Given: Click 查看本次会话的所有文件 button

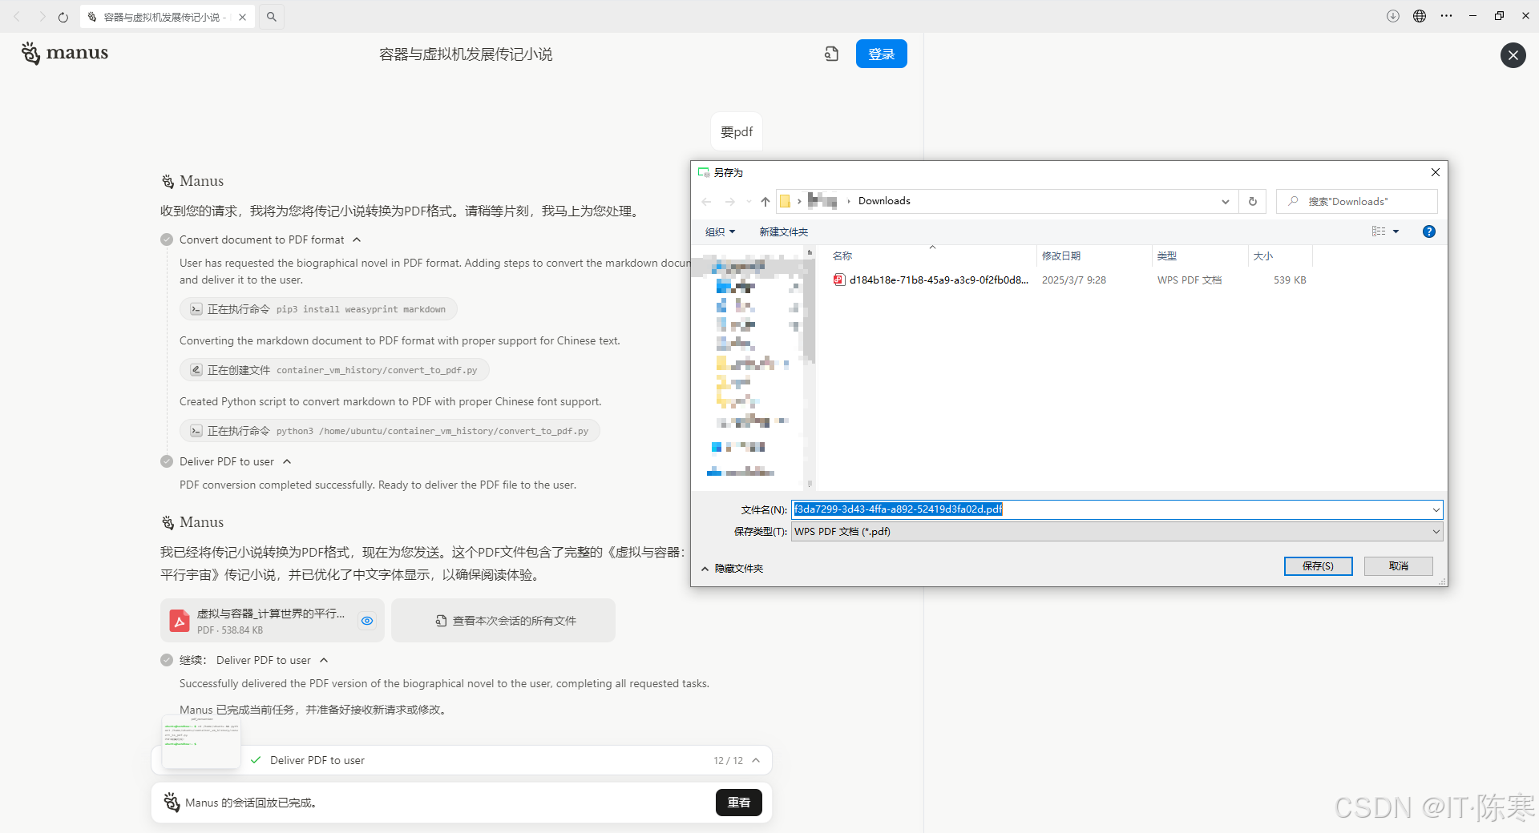Looking at the screenshot, I should click(503, 621).
